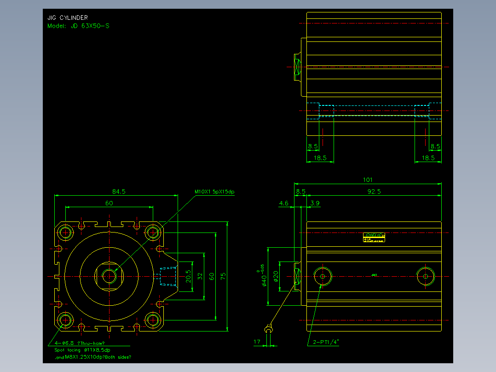Click the Φ20 rod diameter dimension
Image resolution: width=496 pixels, height=372 pixels.
(x=276, y=276)
